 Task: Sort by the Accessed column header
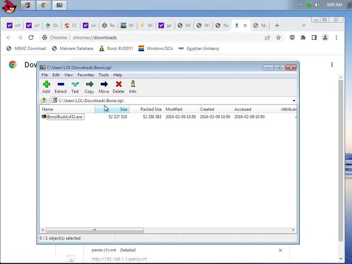coord(250,109)
